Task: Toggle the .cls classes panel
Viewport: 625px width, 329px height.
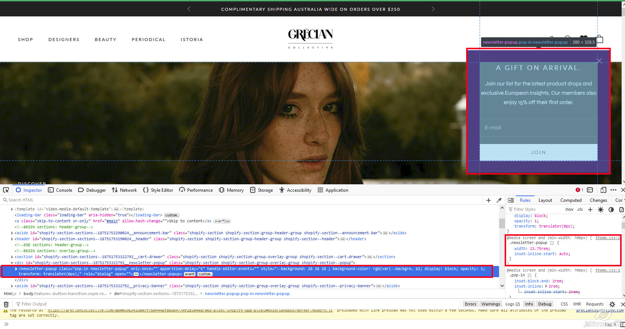Action: [x=580, y=210]
